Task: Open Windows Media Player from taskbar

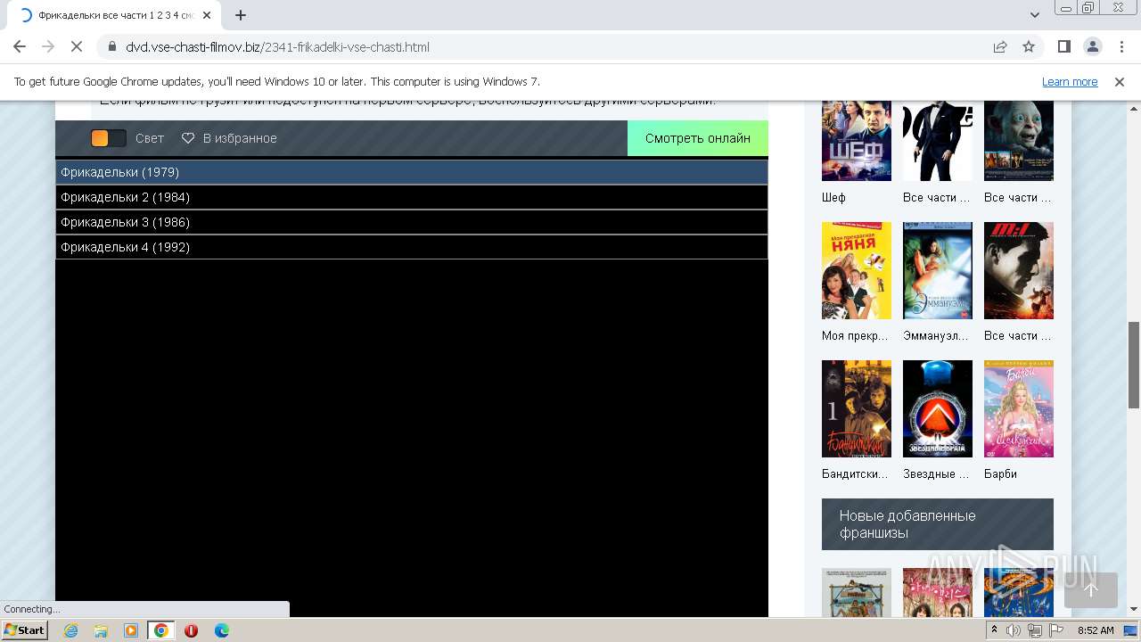Action: (x=131, y=630)
